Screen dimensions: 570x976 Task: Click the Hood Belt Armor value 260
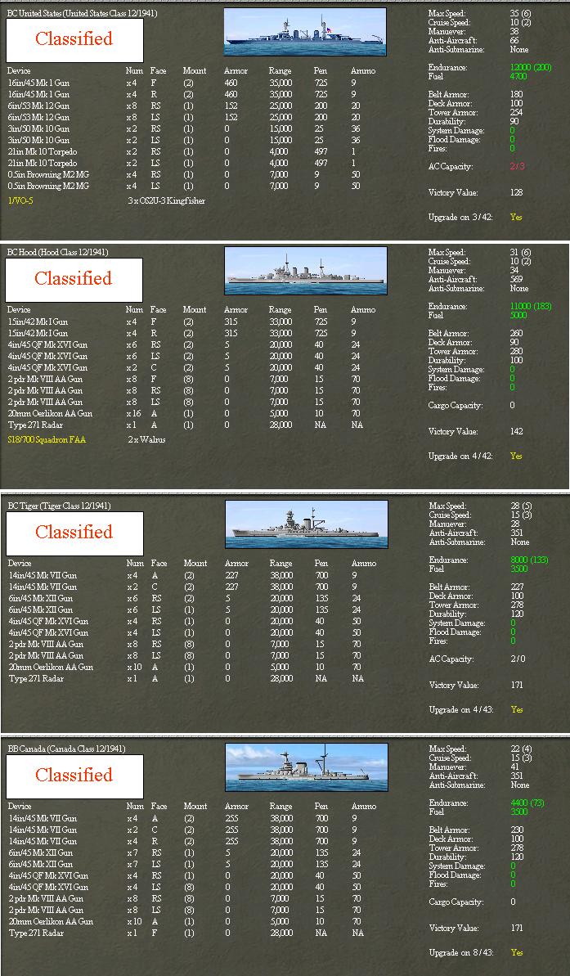(517, 334)
